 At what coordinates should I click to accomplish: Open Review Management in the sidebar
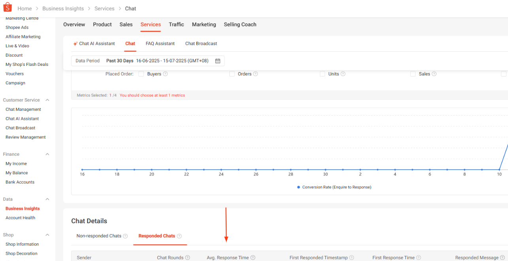pos(26,137)
